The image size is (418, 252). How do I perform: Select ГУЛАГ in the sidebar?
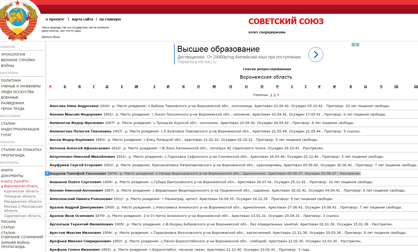pos(6,135)
